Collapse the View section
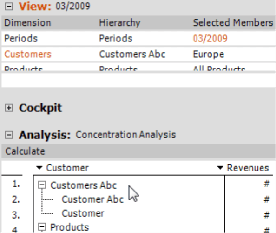276x233 pixels. [x=9, y=7]
